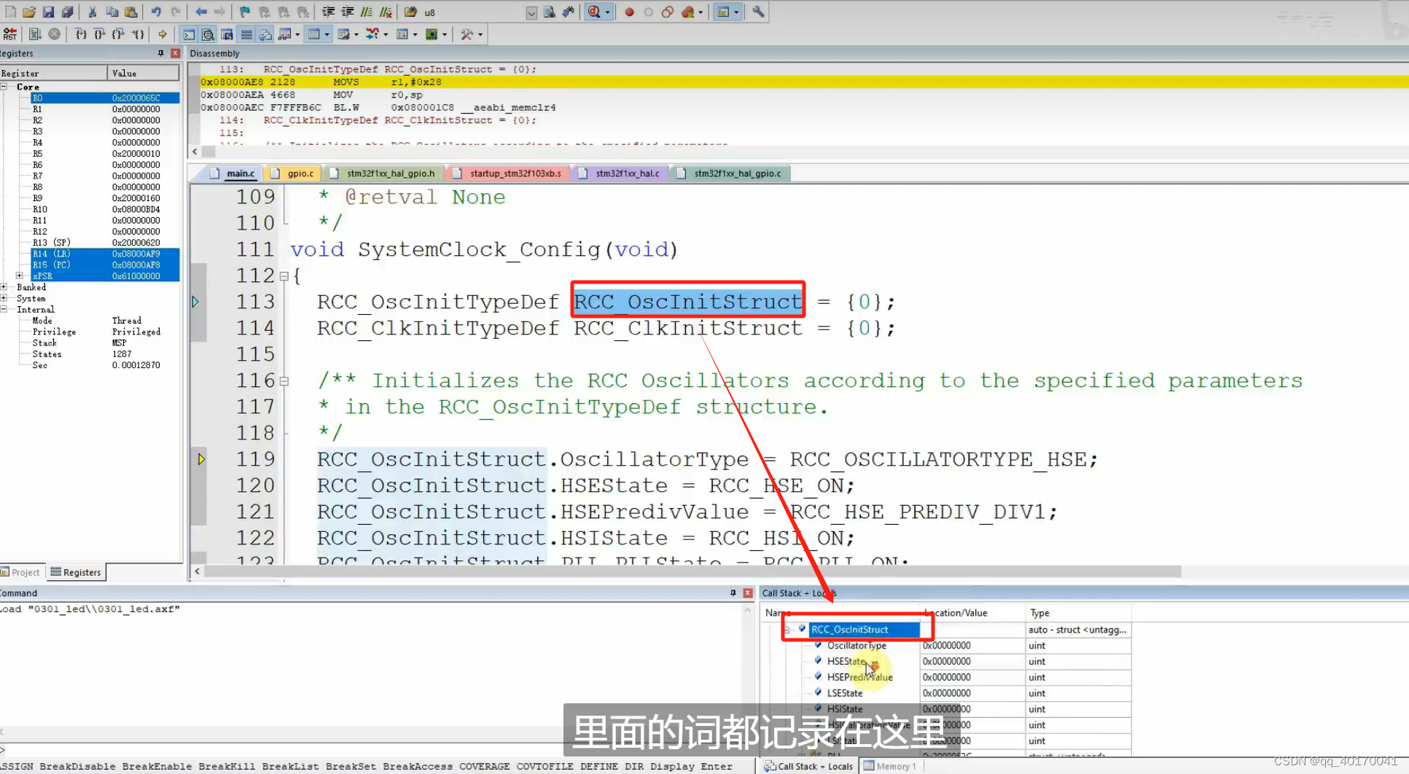Run the program

(x=35, y=34)
